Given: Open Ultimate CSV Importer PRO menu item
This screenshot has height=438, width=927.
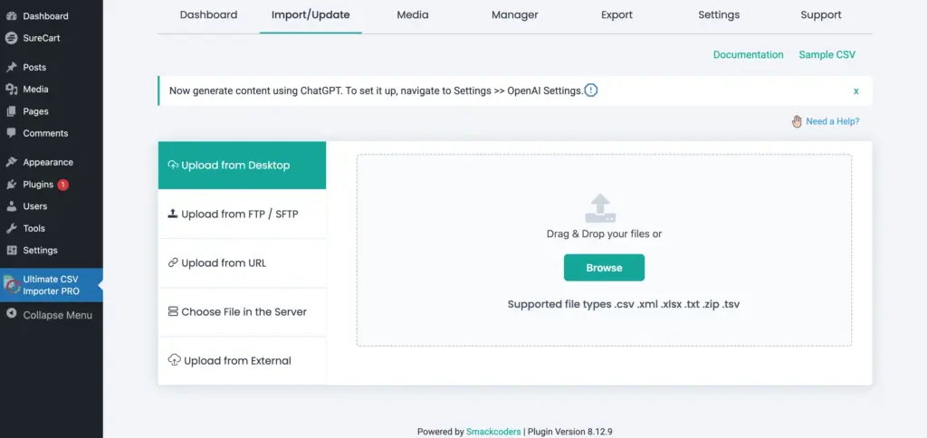Looking at the screenshot, I should [52, 285].
